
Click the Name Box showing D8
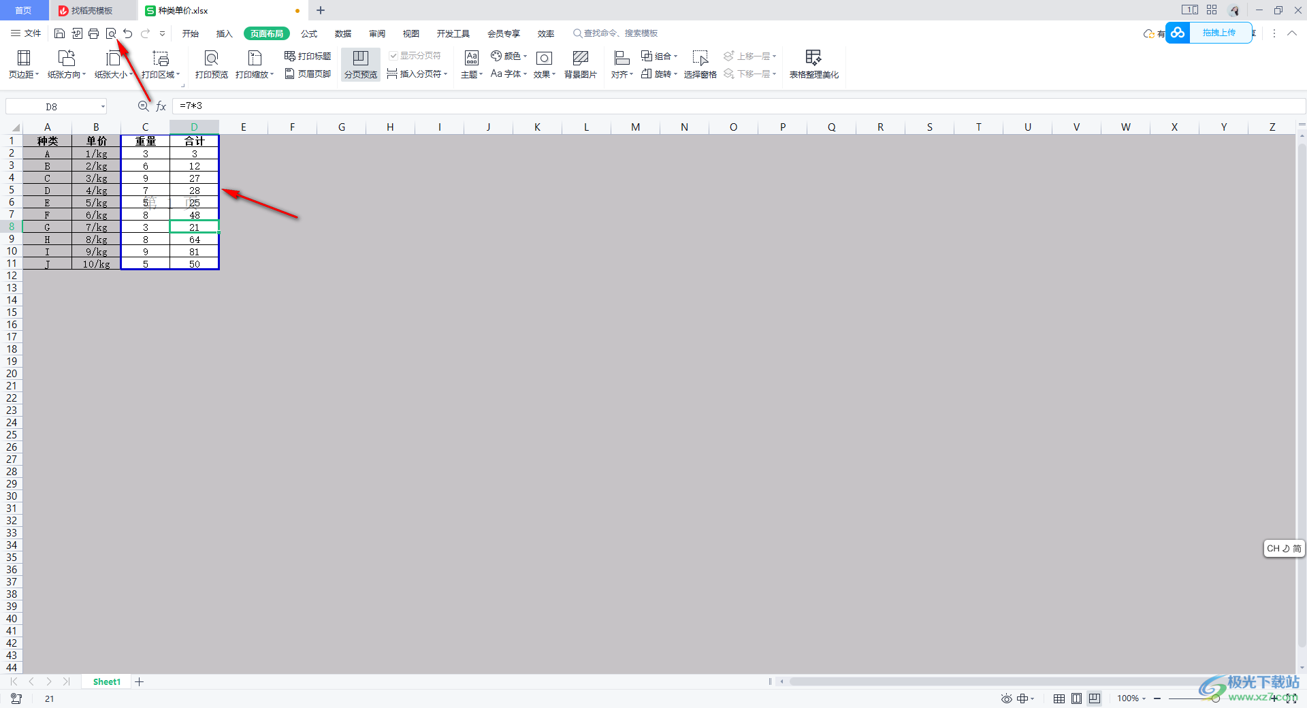point(57,106)
